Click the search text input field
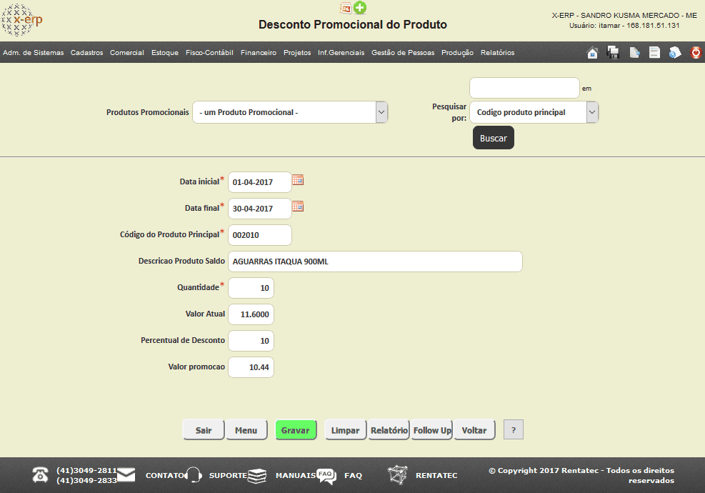 (524, 88)
